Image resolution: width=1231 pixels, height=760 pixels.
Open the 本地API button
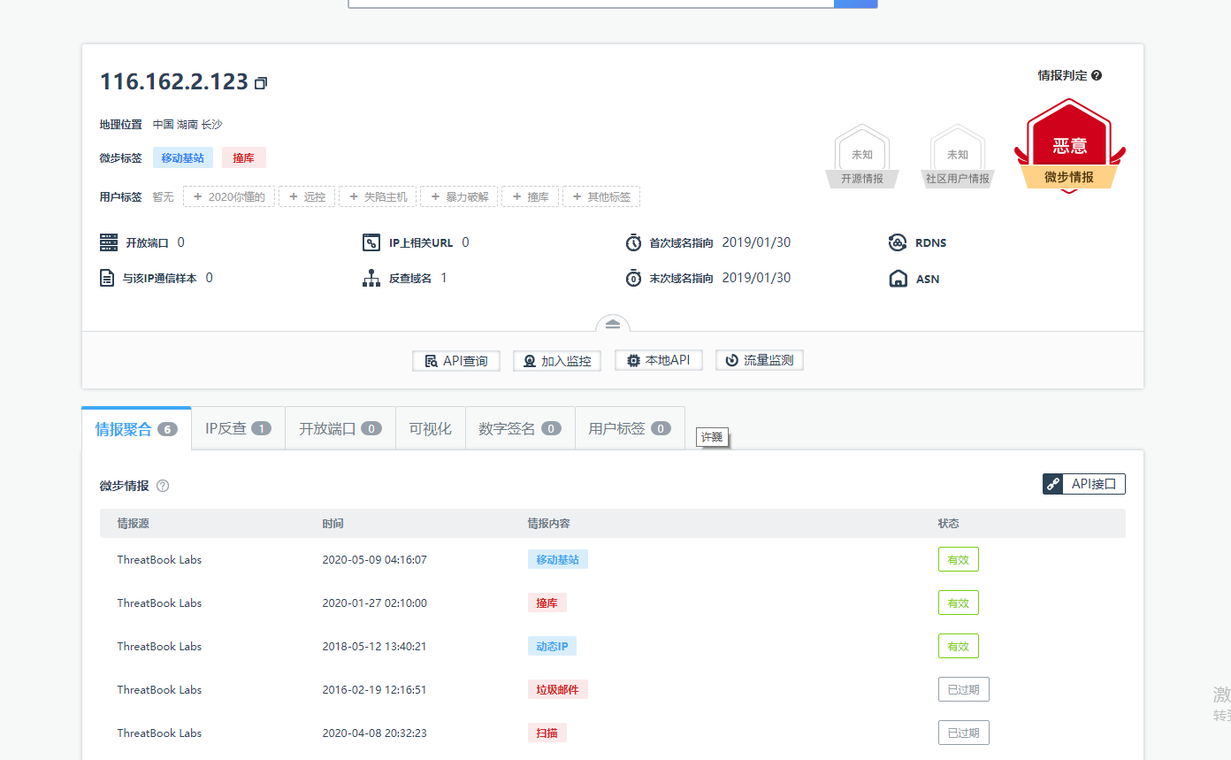coord(659,360)
